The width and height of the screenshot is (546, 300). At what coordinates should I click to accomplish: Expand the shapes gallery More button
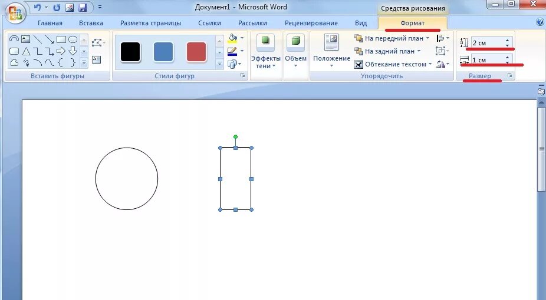[84, 63]
